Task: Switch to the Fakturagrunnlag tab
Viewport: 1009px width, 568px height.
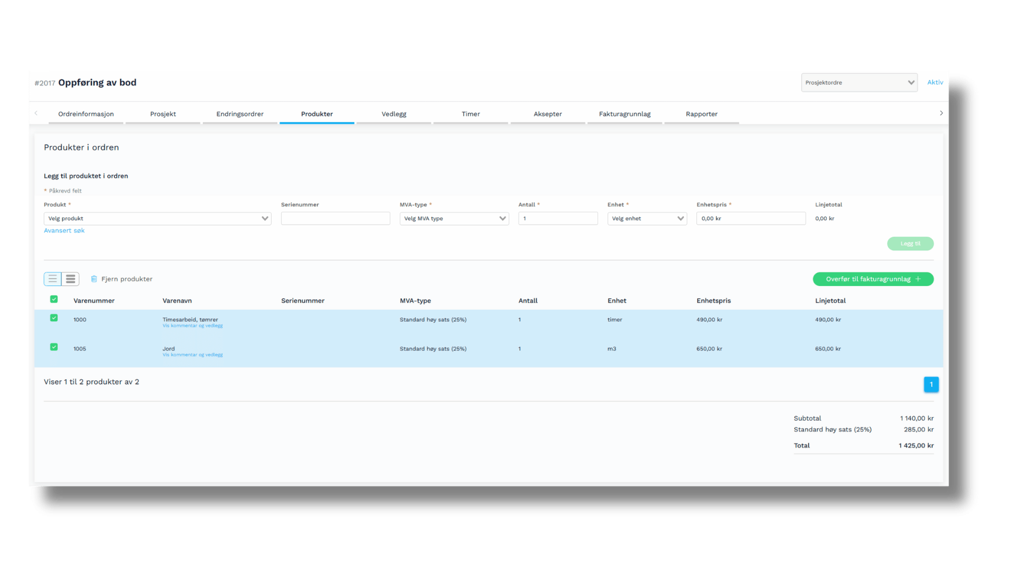Action: click(x=624, y=114)
